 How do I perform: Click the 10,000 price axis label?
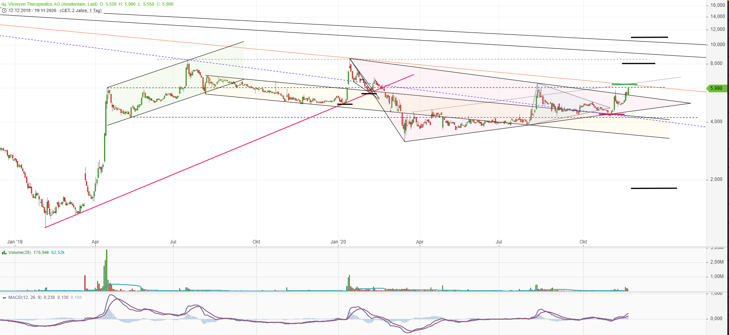pyautogui.click(x=717, y=45)
